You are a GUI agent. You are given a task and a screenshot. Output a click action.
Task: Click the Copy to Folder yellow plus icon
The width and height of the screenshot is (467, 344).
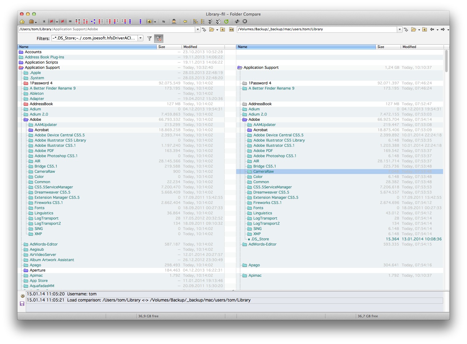pos(149,21)
